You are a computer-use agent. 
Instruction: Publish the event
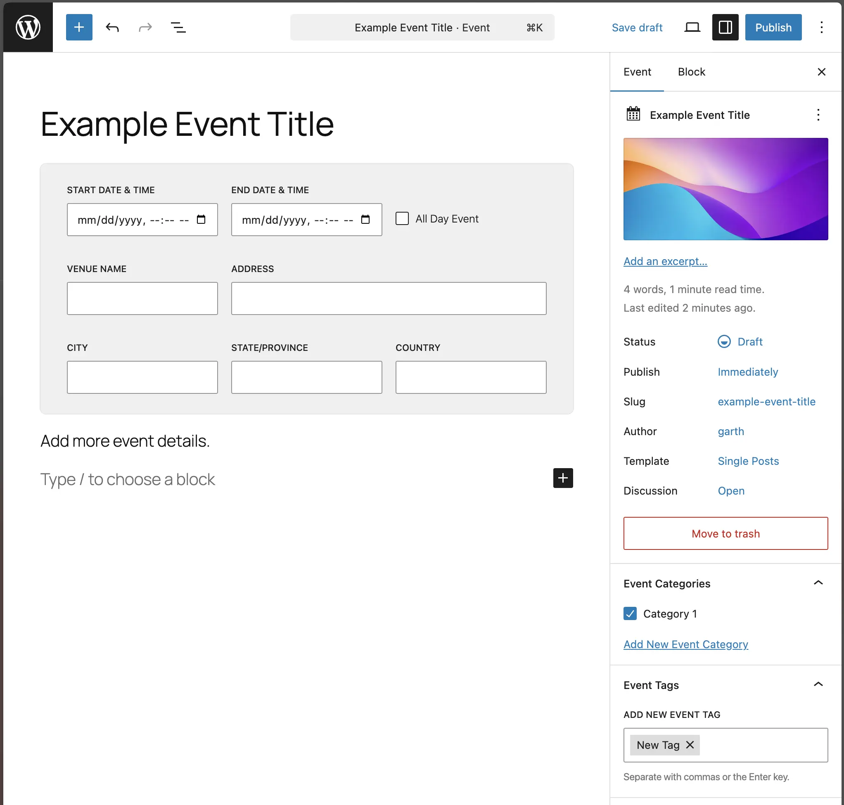pyautogui.click(x=773, y=27)
